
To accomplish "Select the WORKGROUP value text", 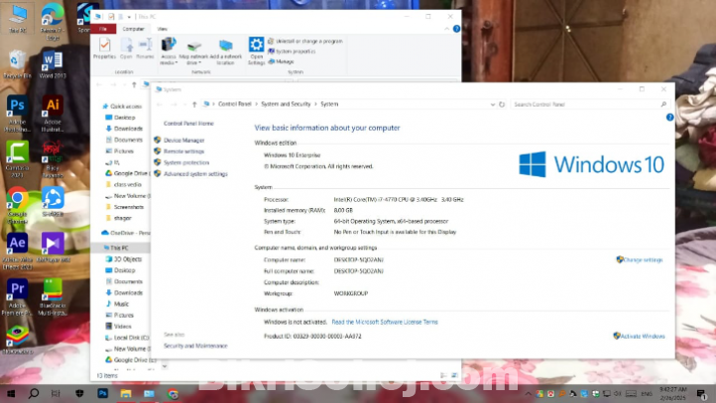I will point(351,294).
